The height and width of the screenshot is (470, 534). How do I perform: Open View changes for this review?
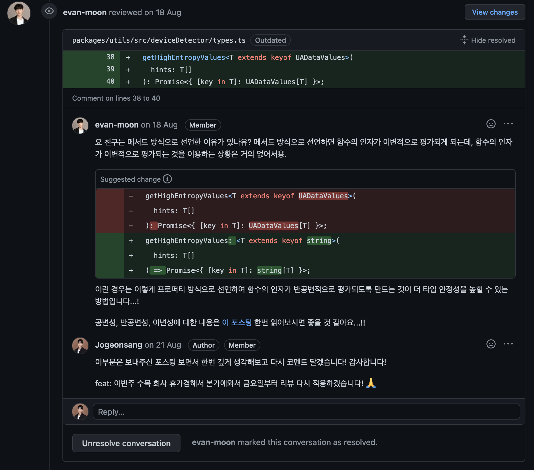[x=494, y=12]
